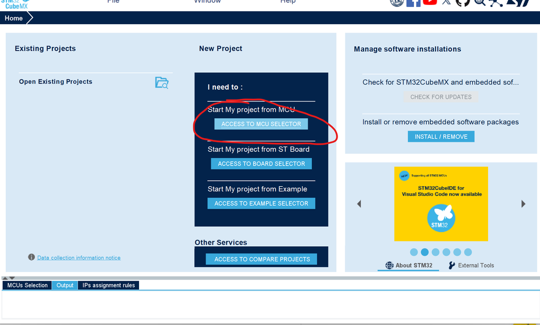Click the info icon beside data collection notice
Screen dimensions: 540x325
31,257
